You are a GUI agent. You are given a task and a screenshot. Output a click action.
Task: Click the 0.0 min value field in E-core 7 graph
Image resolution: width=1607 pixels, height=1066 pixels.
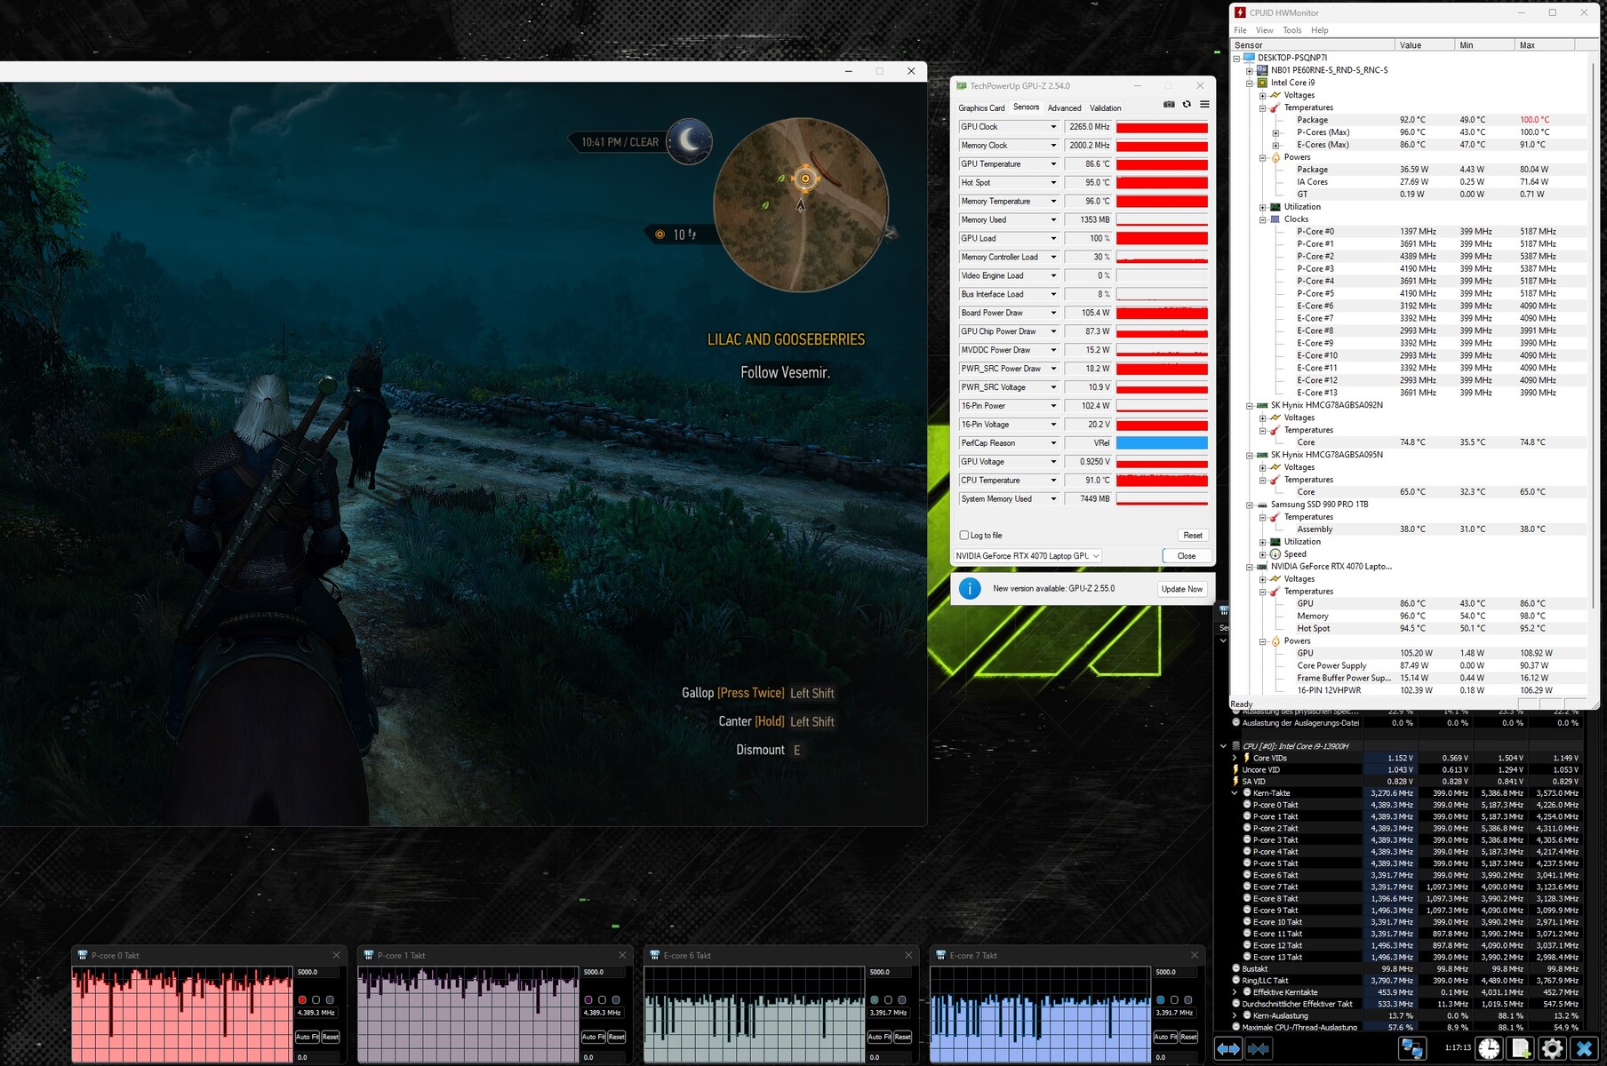pos(1175,1057)
